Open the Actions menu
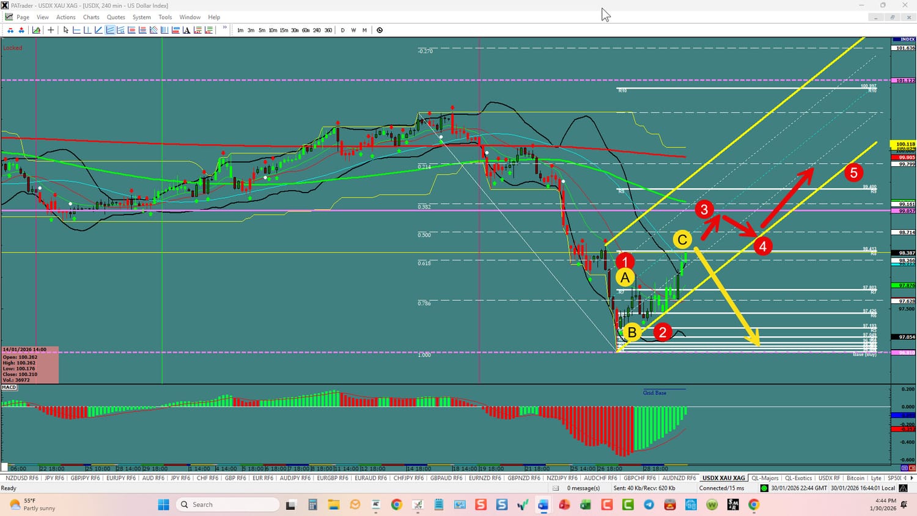The image size is (917, 516). click(66, 17)
